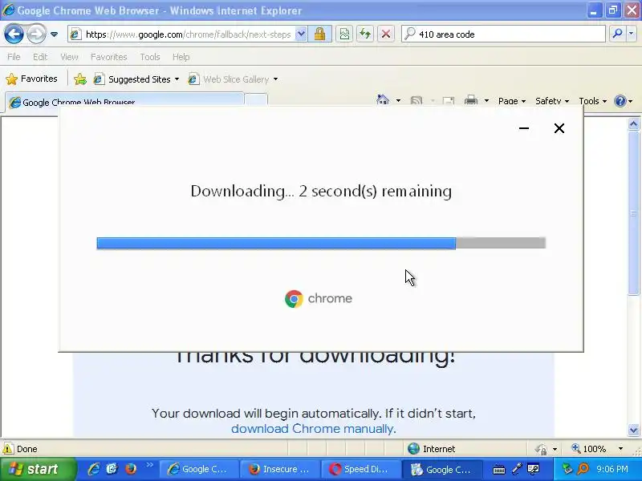Click the Print icon

tap(471, 100)
